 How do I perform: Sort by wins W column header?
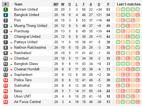click(x=63, y=4)
